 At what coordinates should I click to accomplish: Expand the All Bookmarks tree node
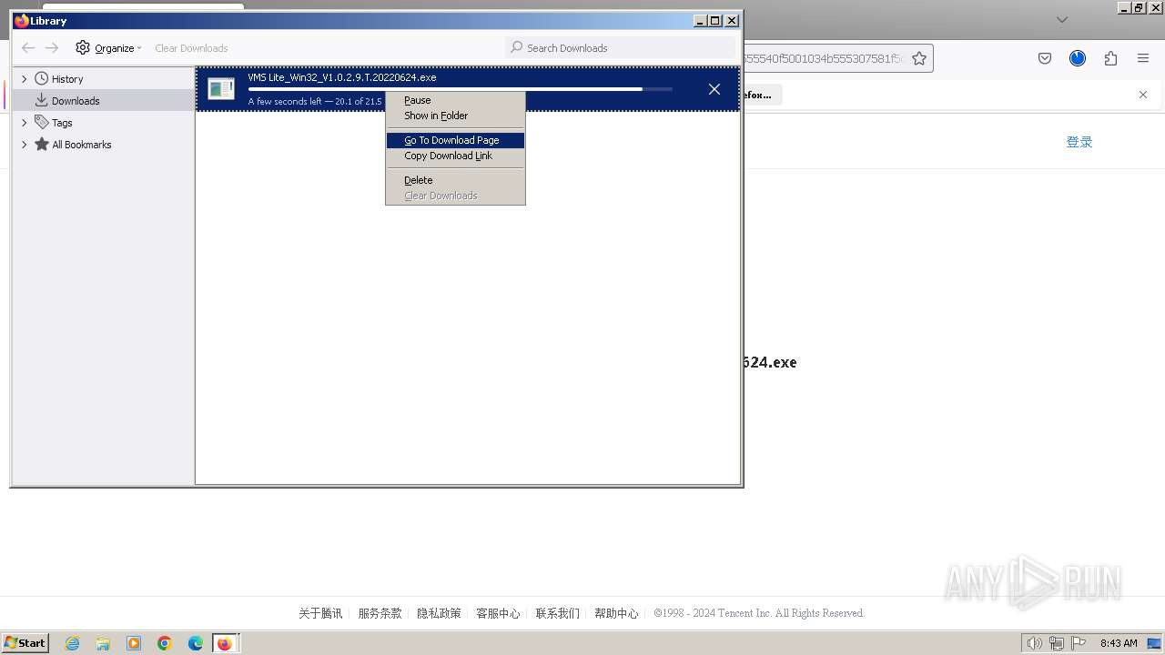click(25, 145)
